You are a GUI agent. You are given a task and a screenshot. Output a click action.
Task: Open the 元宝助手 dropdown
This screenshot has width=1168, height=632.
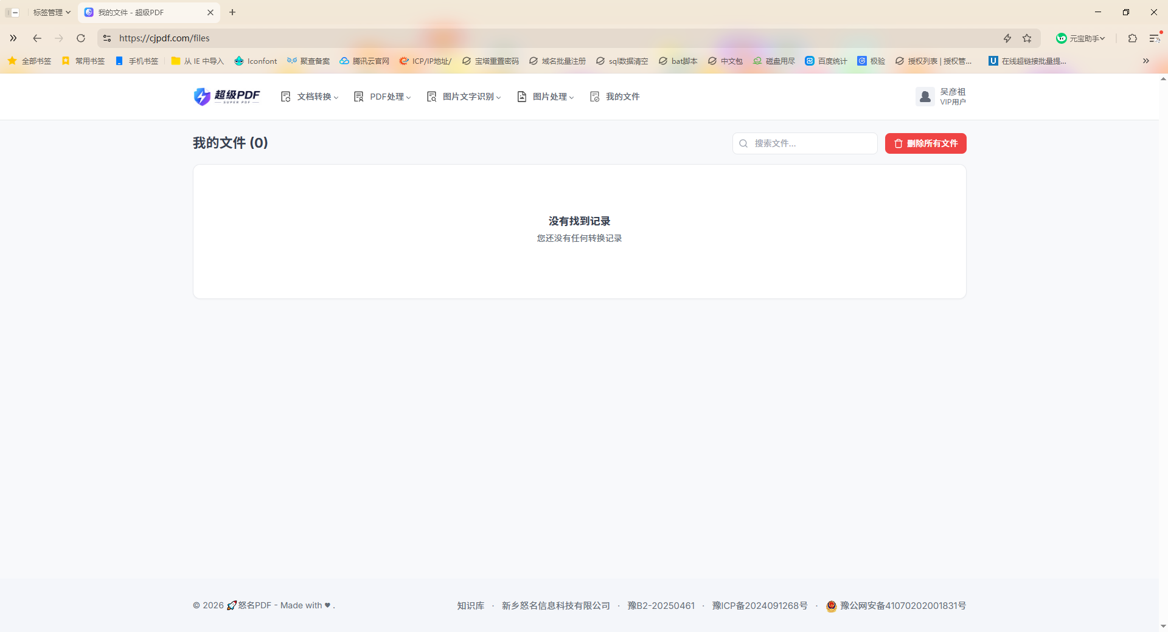1081,38
